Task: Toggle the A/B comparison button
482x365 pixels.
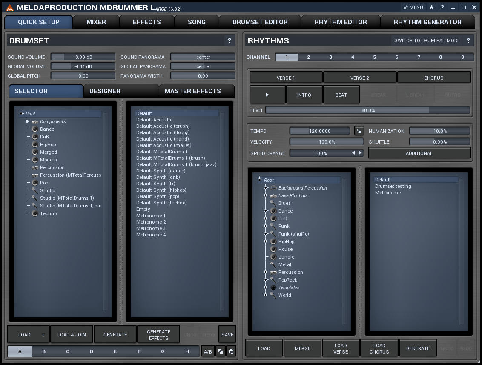Action: [x=208, y=351]
